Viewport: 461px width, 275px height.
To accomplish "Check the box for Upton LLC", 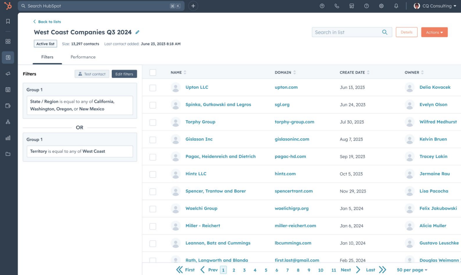I will (x=153, y=88).
